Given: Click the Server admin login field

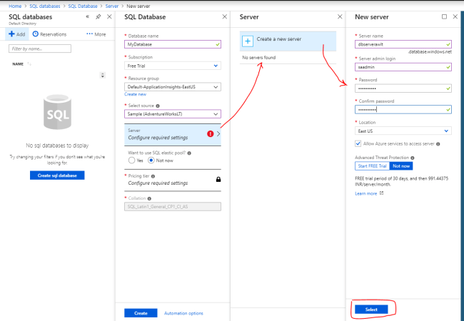Looking at the screenshot, I should click(x=403, y=67).
